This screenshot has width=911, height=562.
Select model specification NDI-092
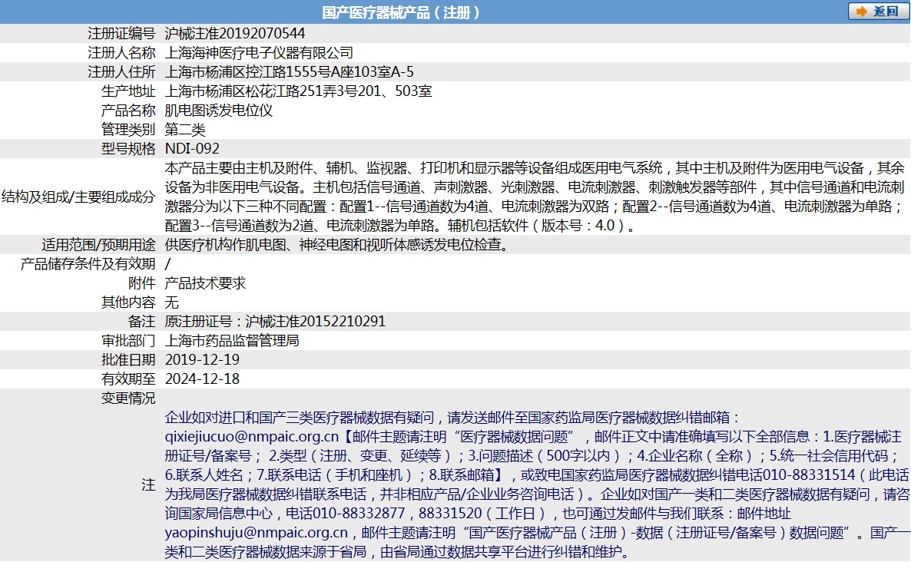click(192, 149)
